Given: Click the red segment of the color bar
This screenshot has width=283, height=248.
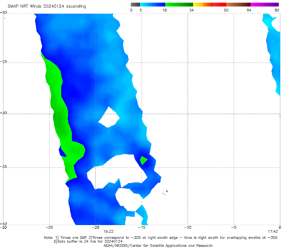Looking at the screenshot, I should (x=220, y=5).
